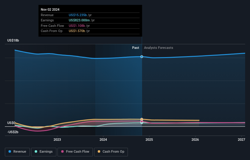Click the Nov 02 2024 tooltip date
Viewport: 250px width, 160px height.
(50, 9)
